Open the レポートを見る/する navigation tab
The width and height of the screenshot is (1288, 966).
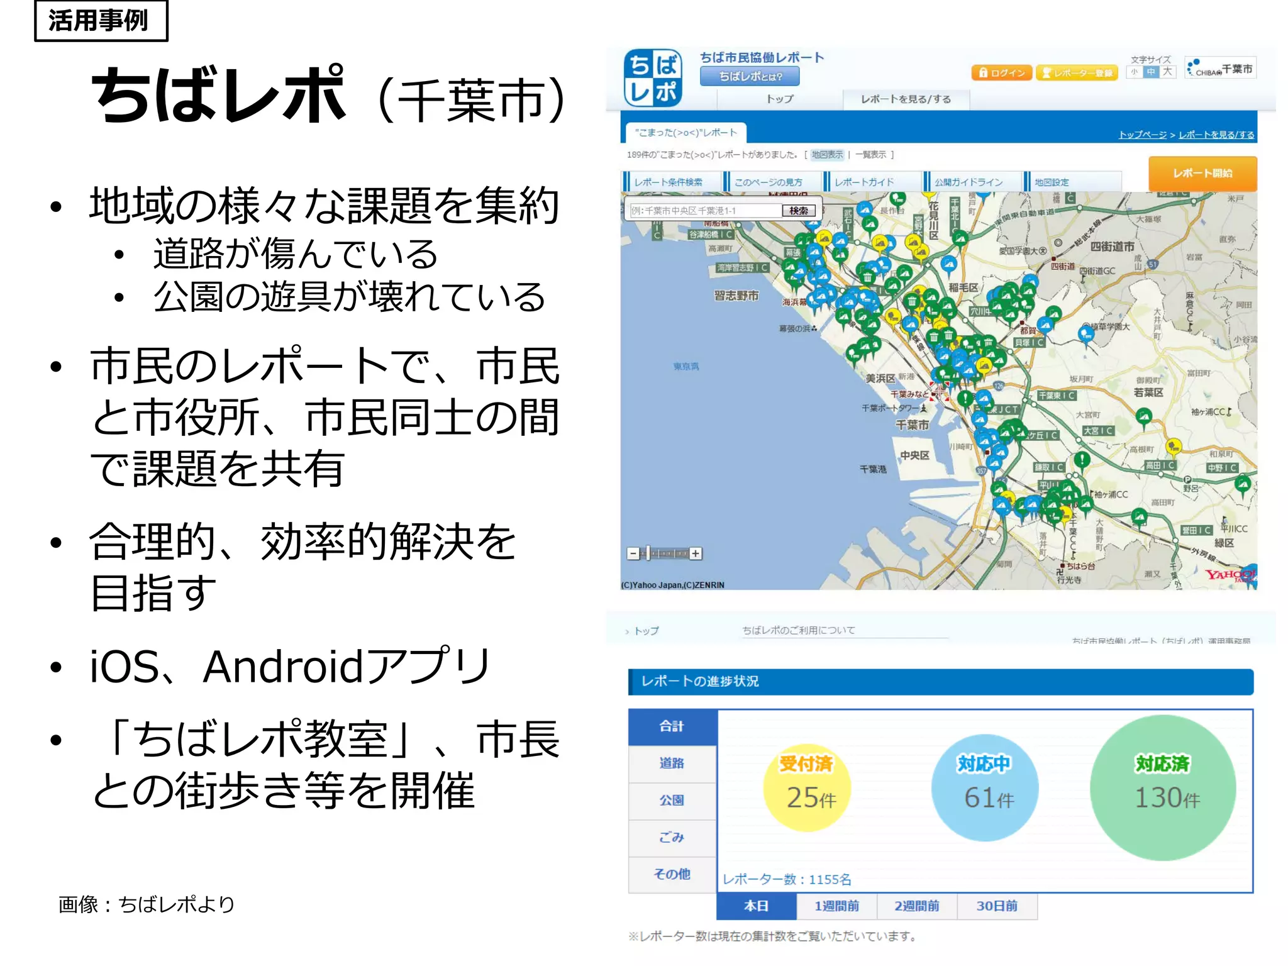tap(906, 99)
